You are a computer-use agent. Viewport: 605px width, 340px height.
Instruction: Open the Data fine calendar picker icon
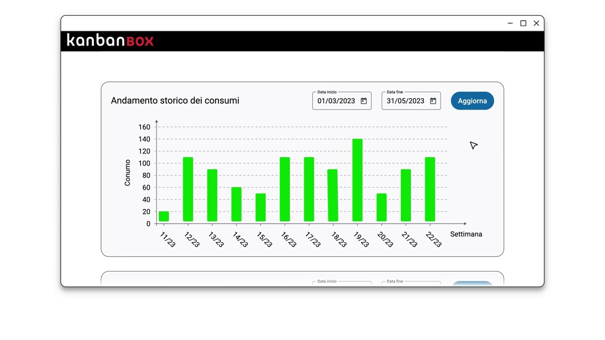[433, 101]
